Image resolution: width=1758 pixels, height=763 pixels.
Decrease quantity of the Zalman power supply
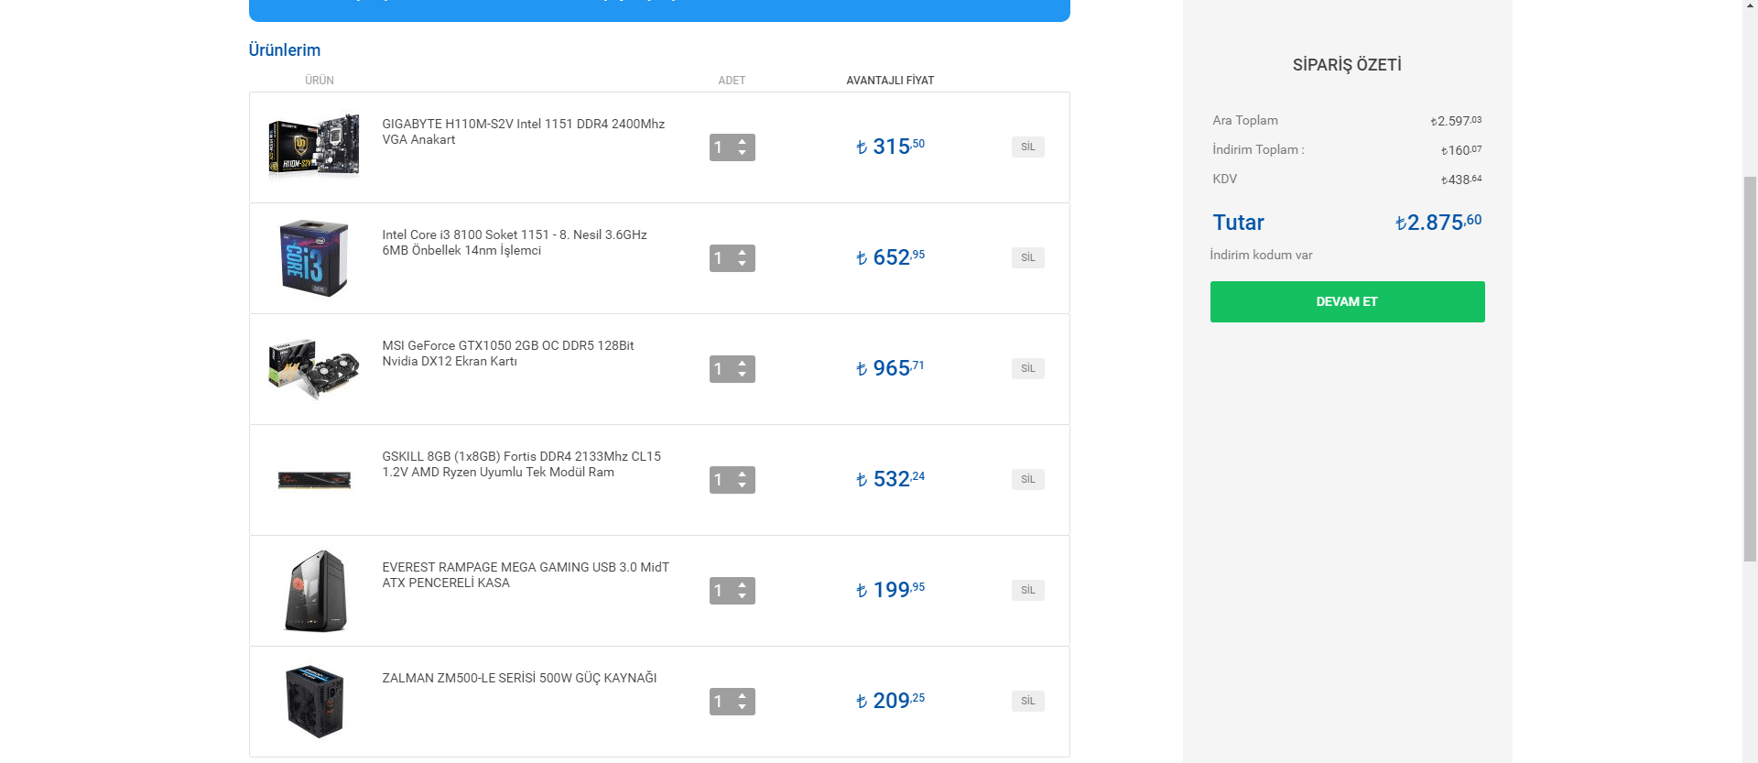(743, 707)
